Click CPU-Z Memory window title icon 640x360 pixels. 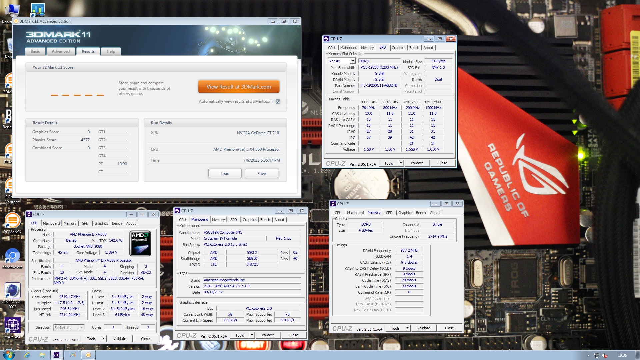click(333, 204)
